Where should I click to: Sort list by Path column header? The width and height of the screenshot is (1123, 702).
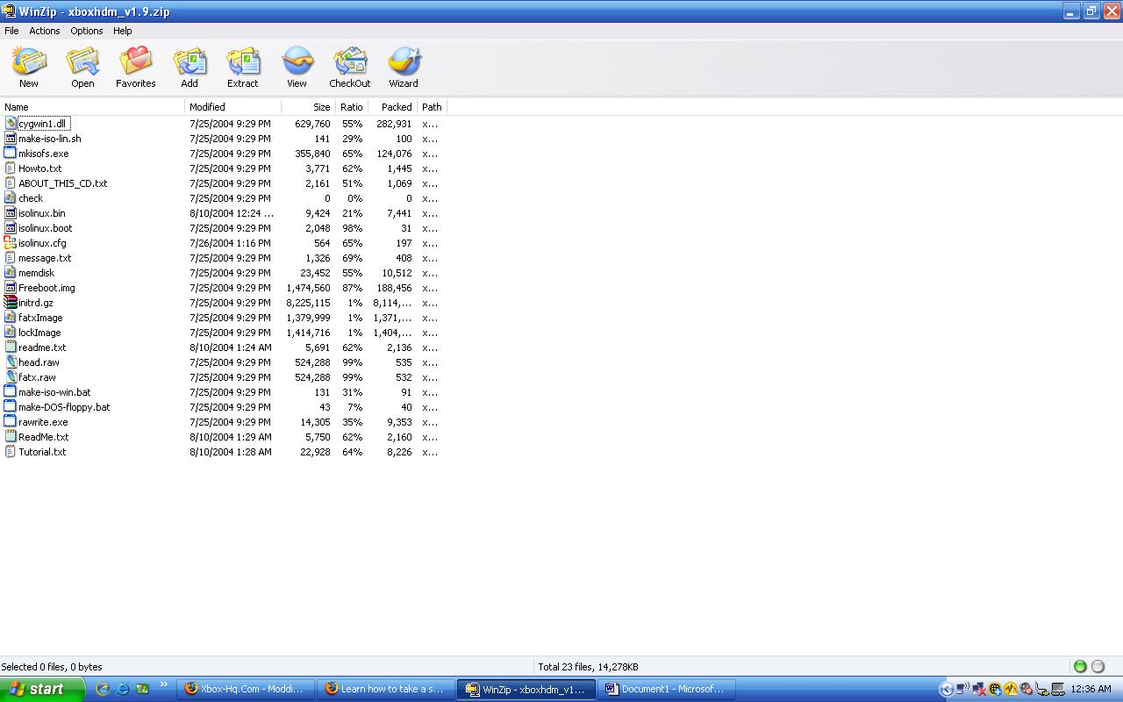pyautogui.click(x=433, y=107)
